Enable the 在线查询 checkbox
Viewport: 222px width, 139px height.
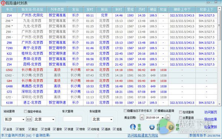pyautogui.click(x=180, y=112)
